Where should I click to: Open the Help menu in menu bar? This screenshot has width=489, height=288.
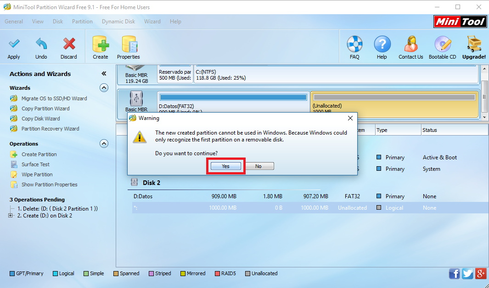175,22
